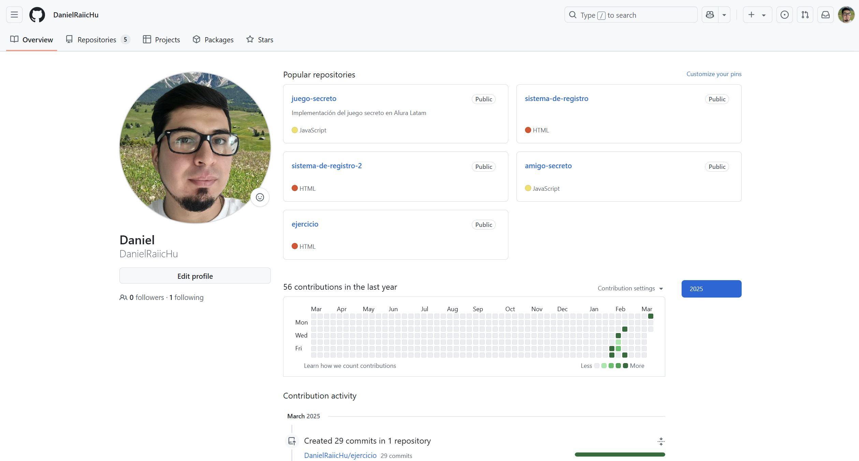This screenshot has height=461, width=859.
Task: Open the 1 following link
Action: (x=186, y=297)
